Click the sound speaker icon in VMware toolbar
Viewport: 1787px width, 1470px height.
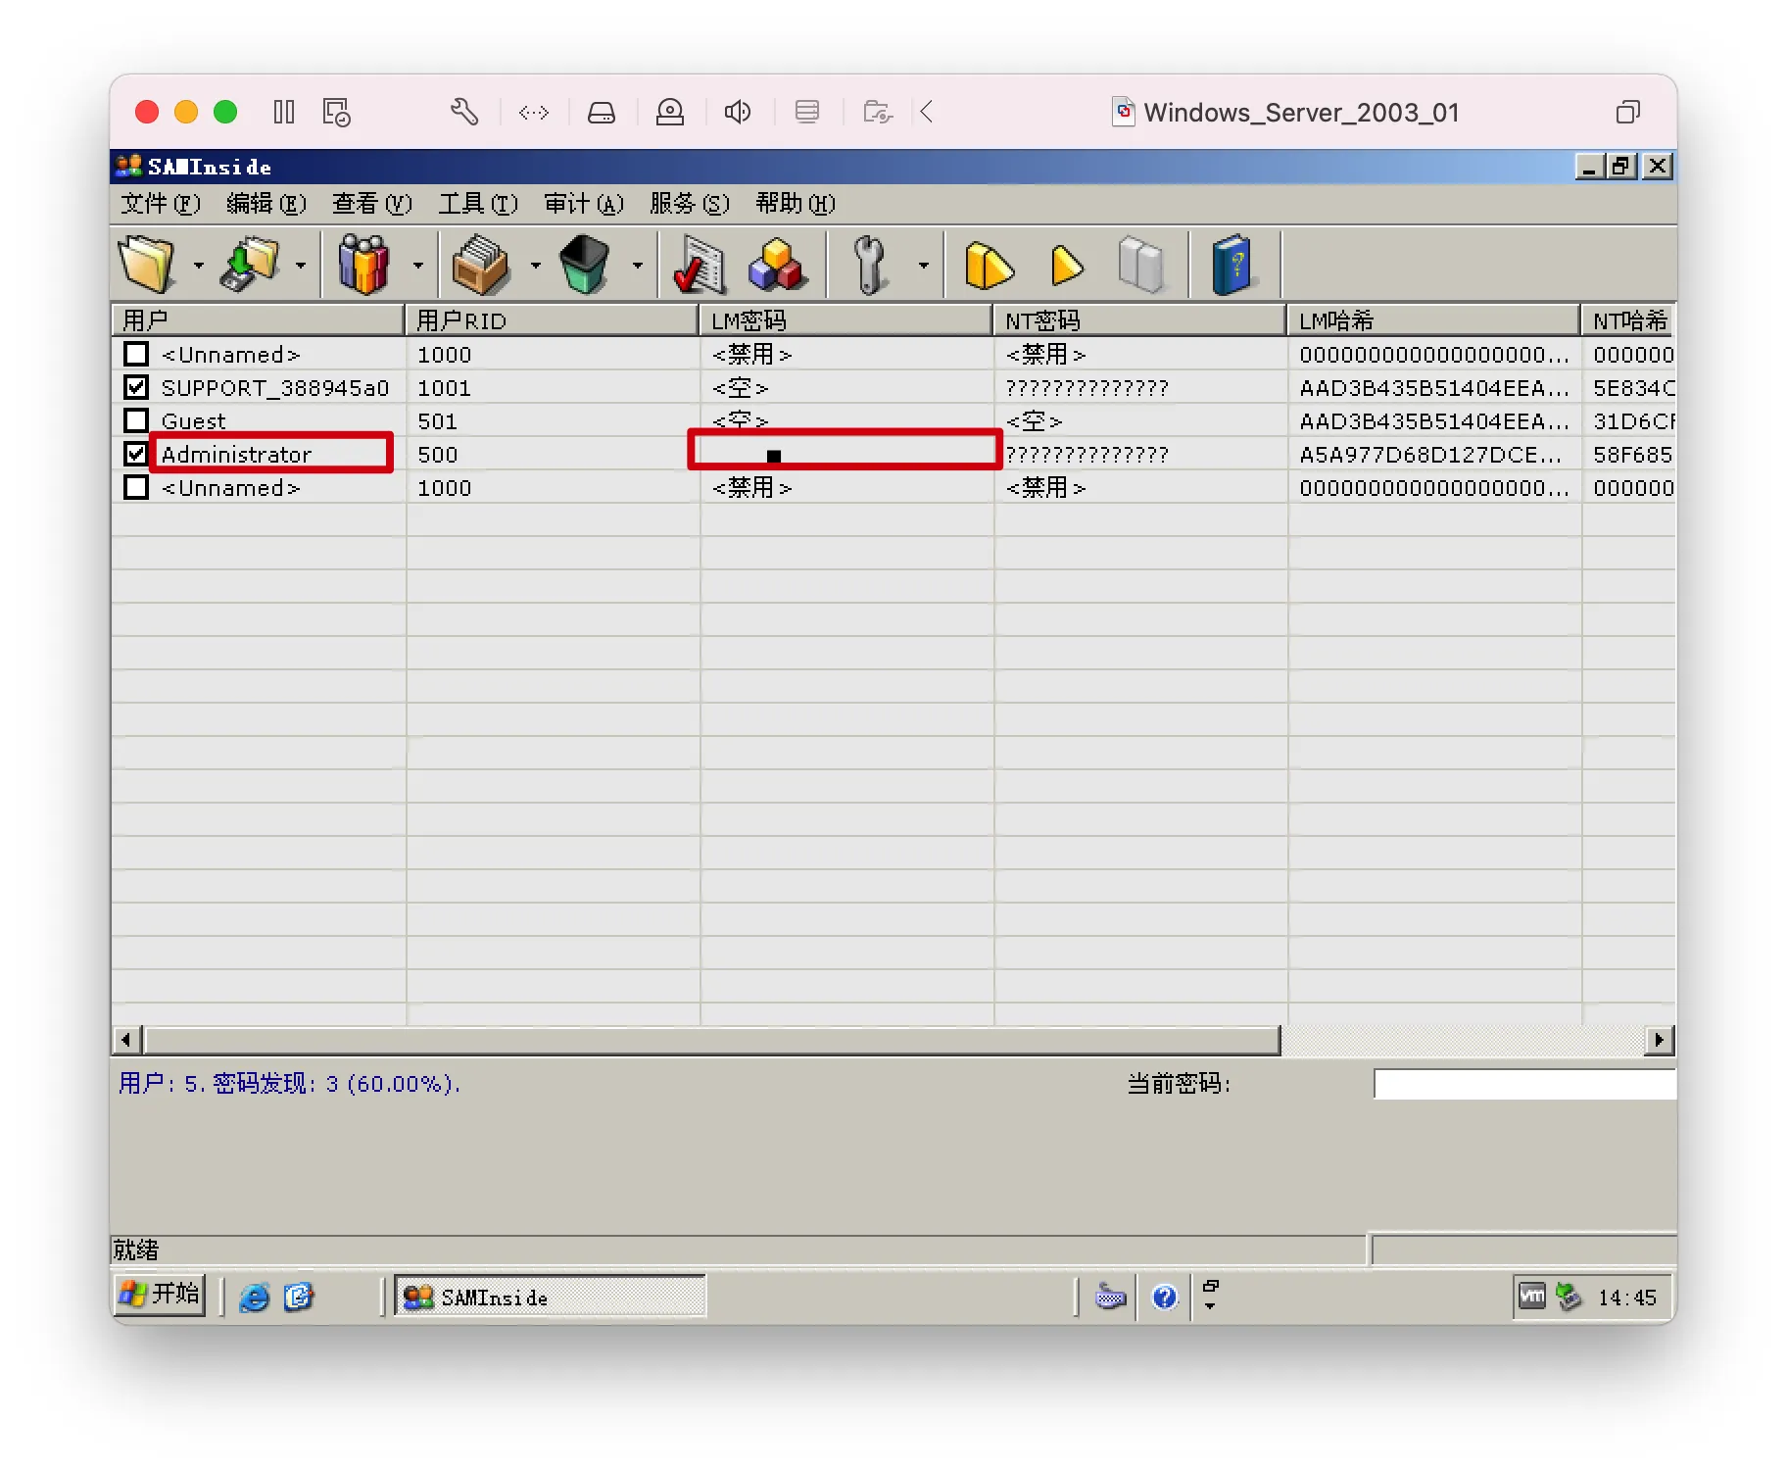point(738,112)
